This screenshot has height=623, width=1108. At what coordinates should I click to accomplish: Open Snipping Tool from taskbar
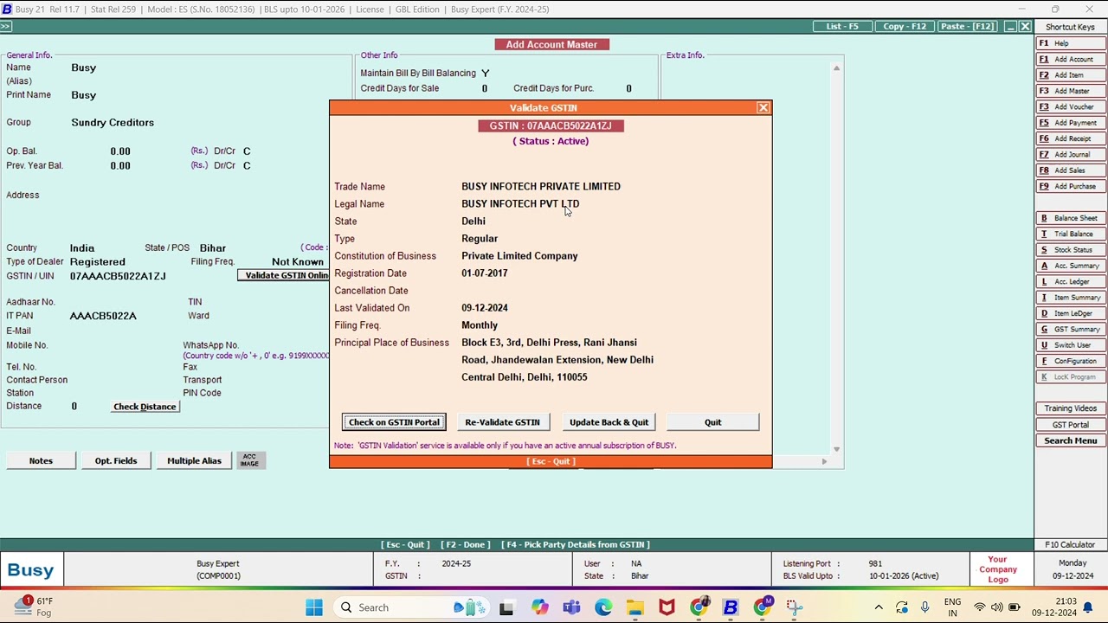[x=794, y=607]
